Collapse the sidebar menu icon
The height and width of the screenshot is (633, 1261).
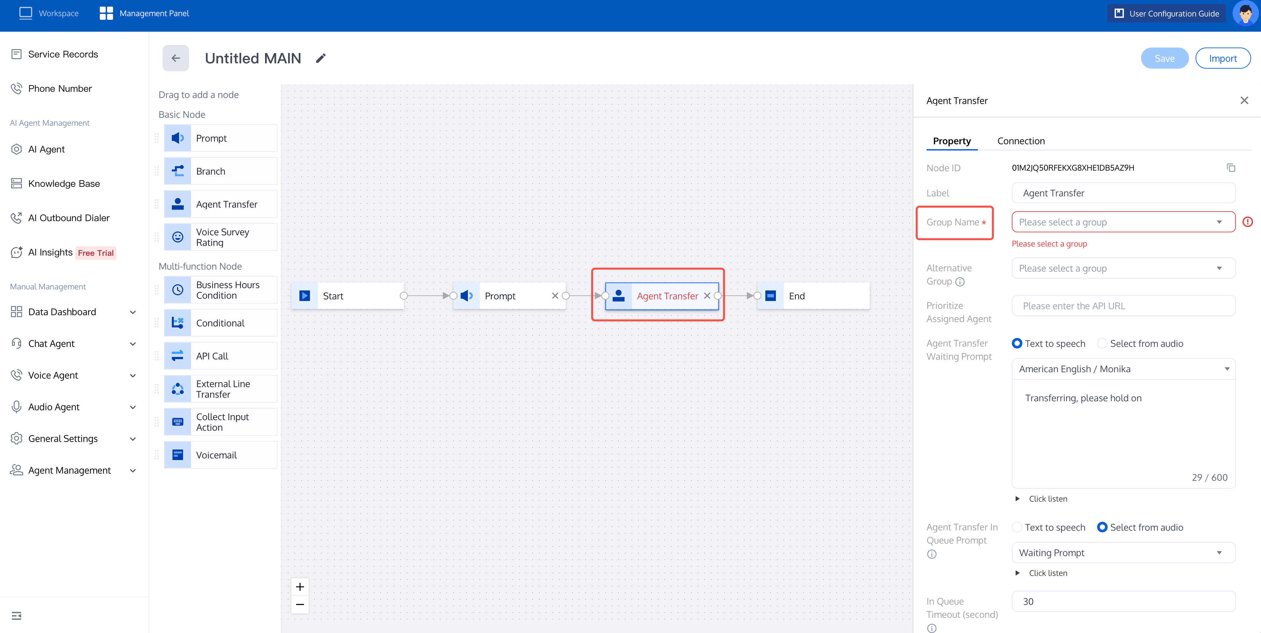point(17,616)
